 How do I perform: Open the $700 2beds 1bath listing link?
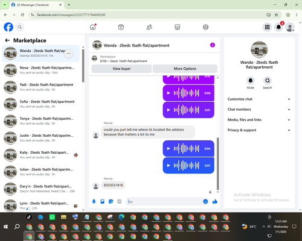(x=123, y=61)
